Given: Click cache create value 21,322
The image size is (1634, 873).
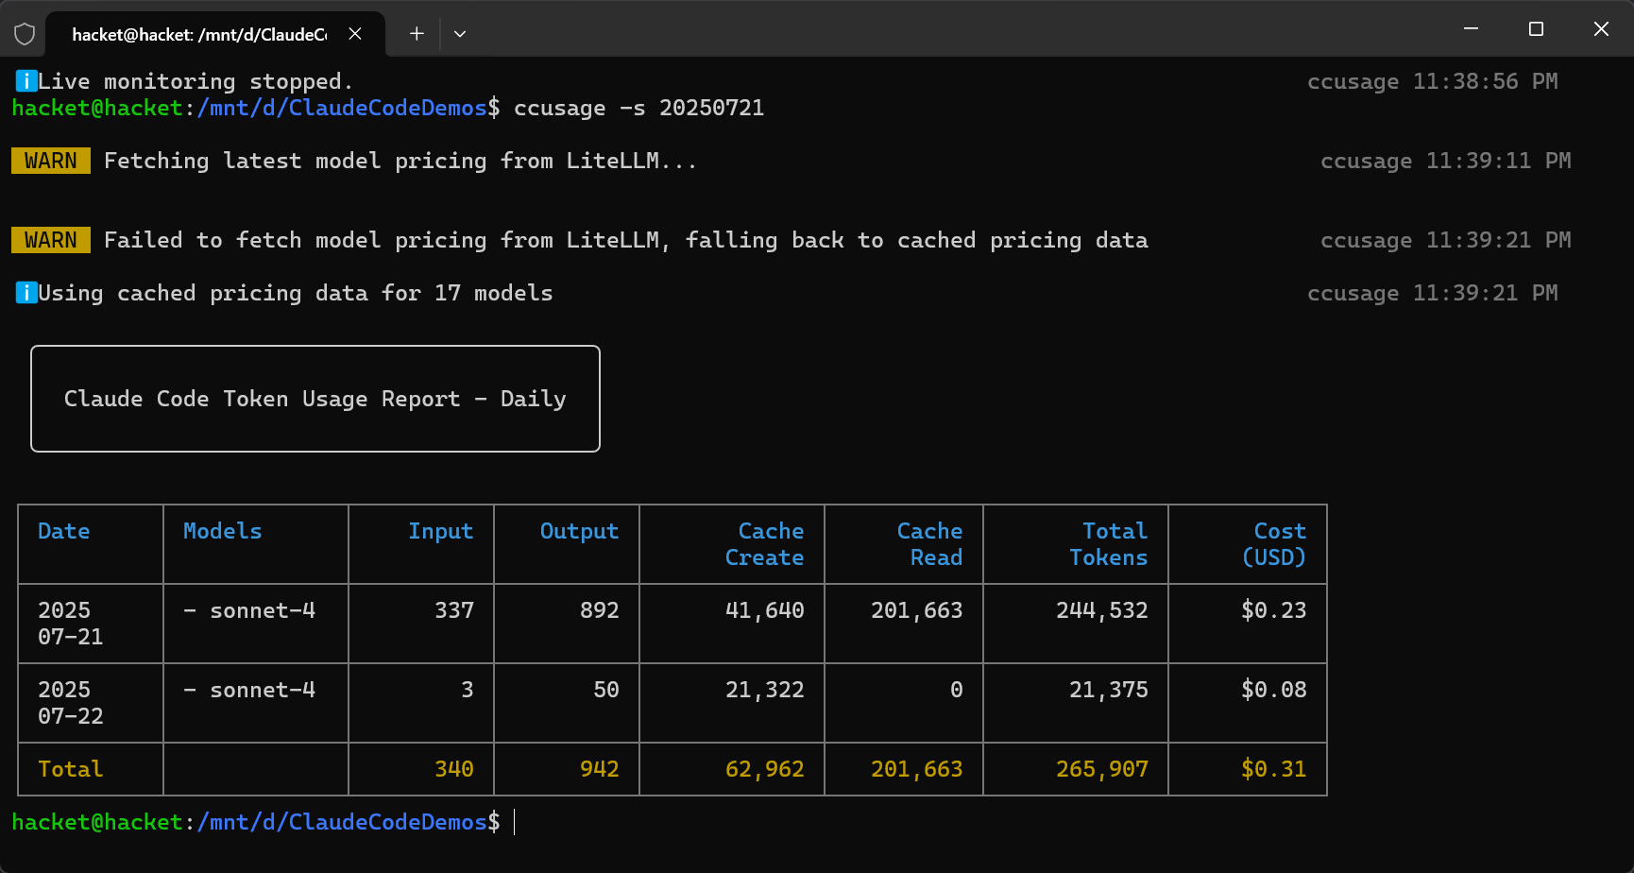Looking at the screenshot, I should coord(765,690).
